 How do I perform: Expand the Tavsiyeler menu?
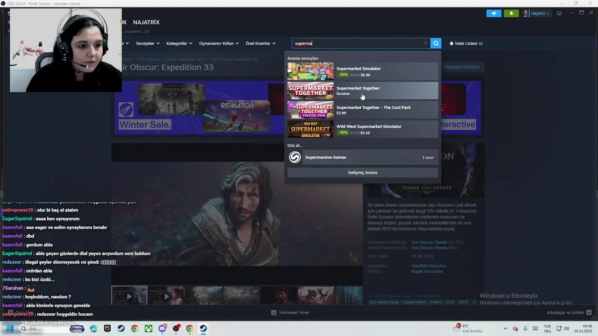pos(148,43)
